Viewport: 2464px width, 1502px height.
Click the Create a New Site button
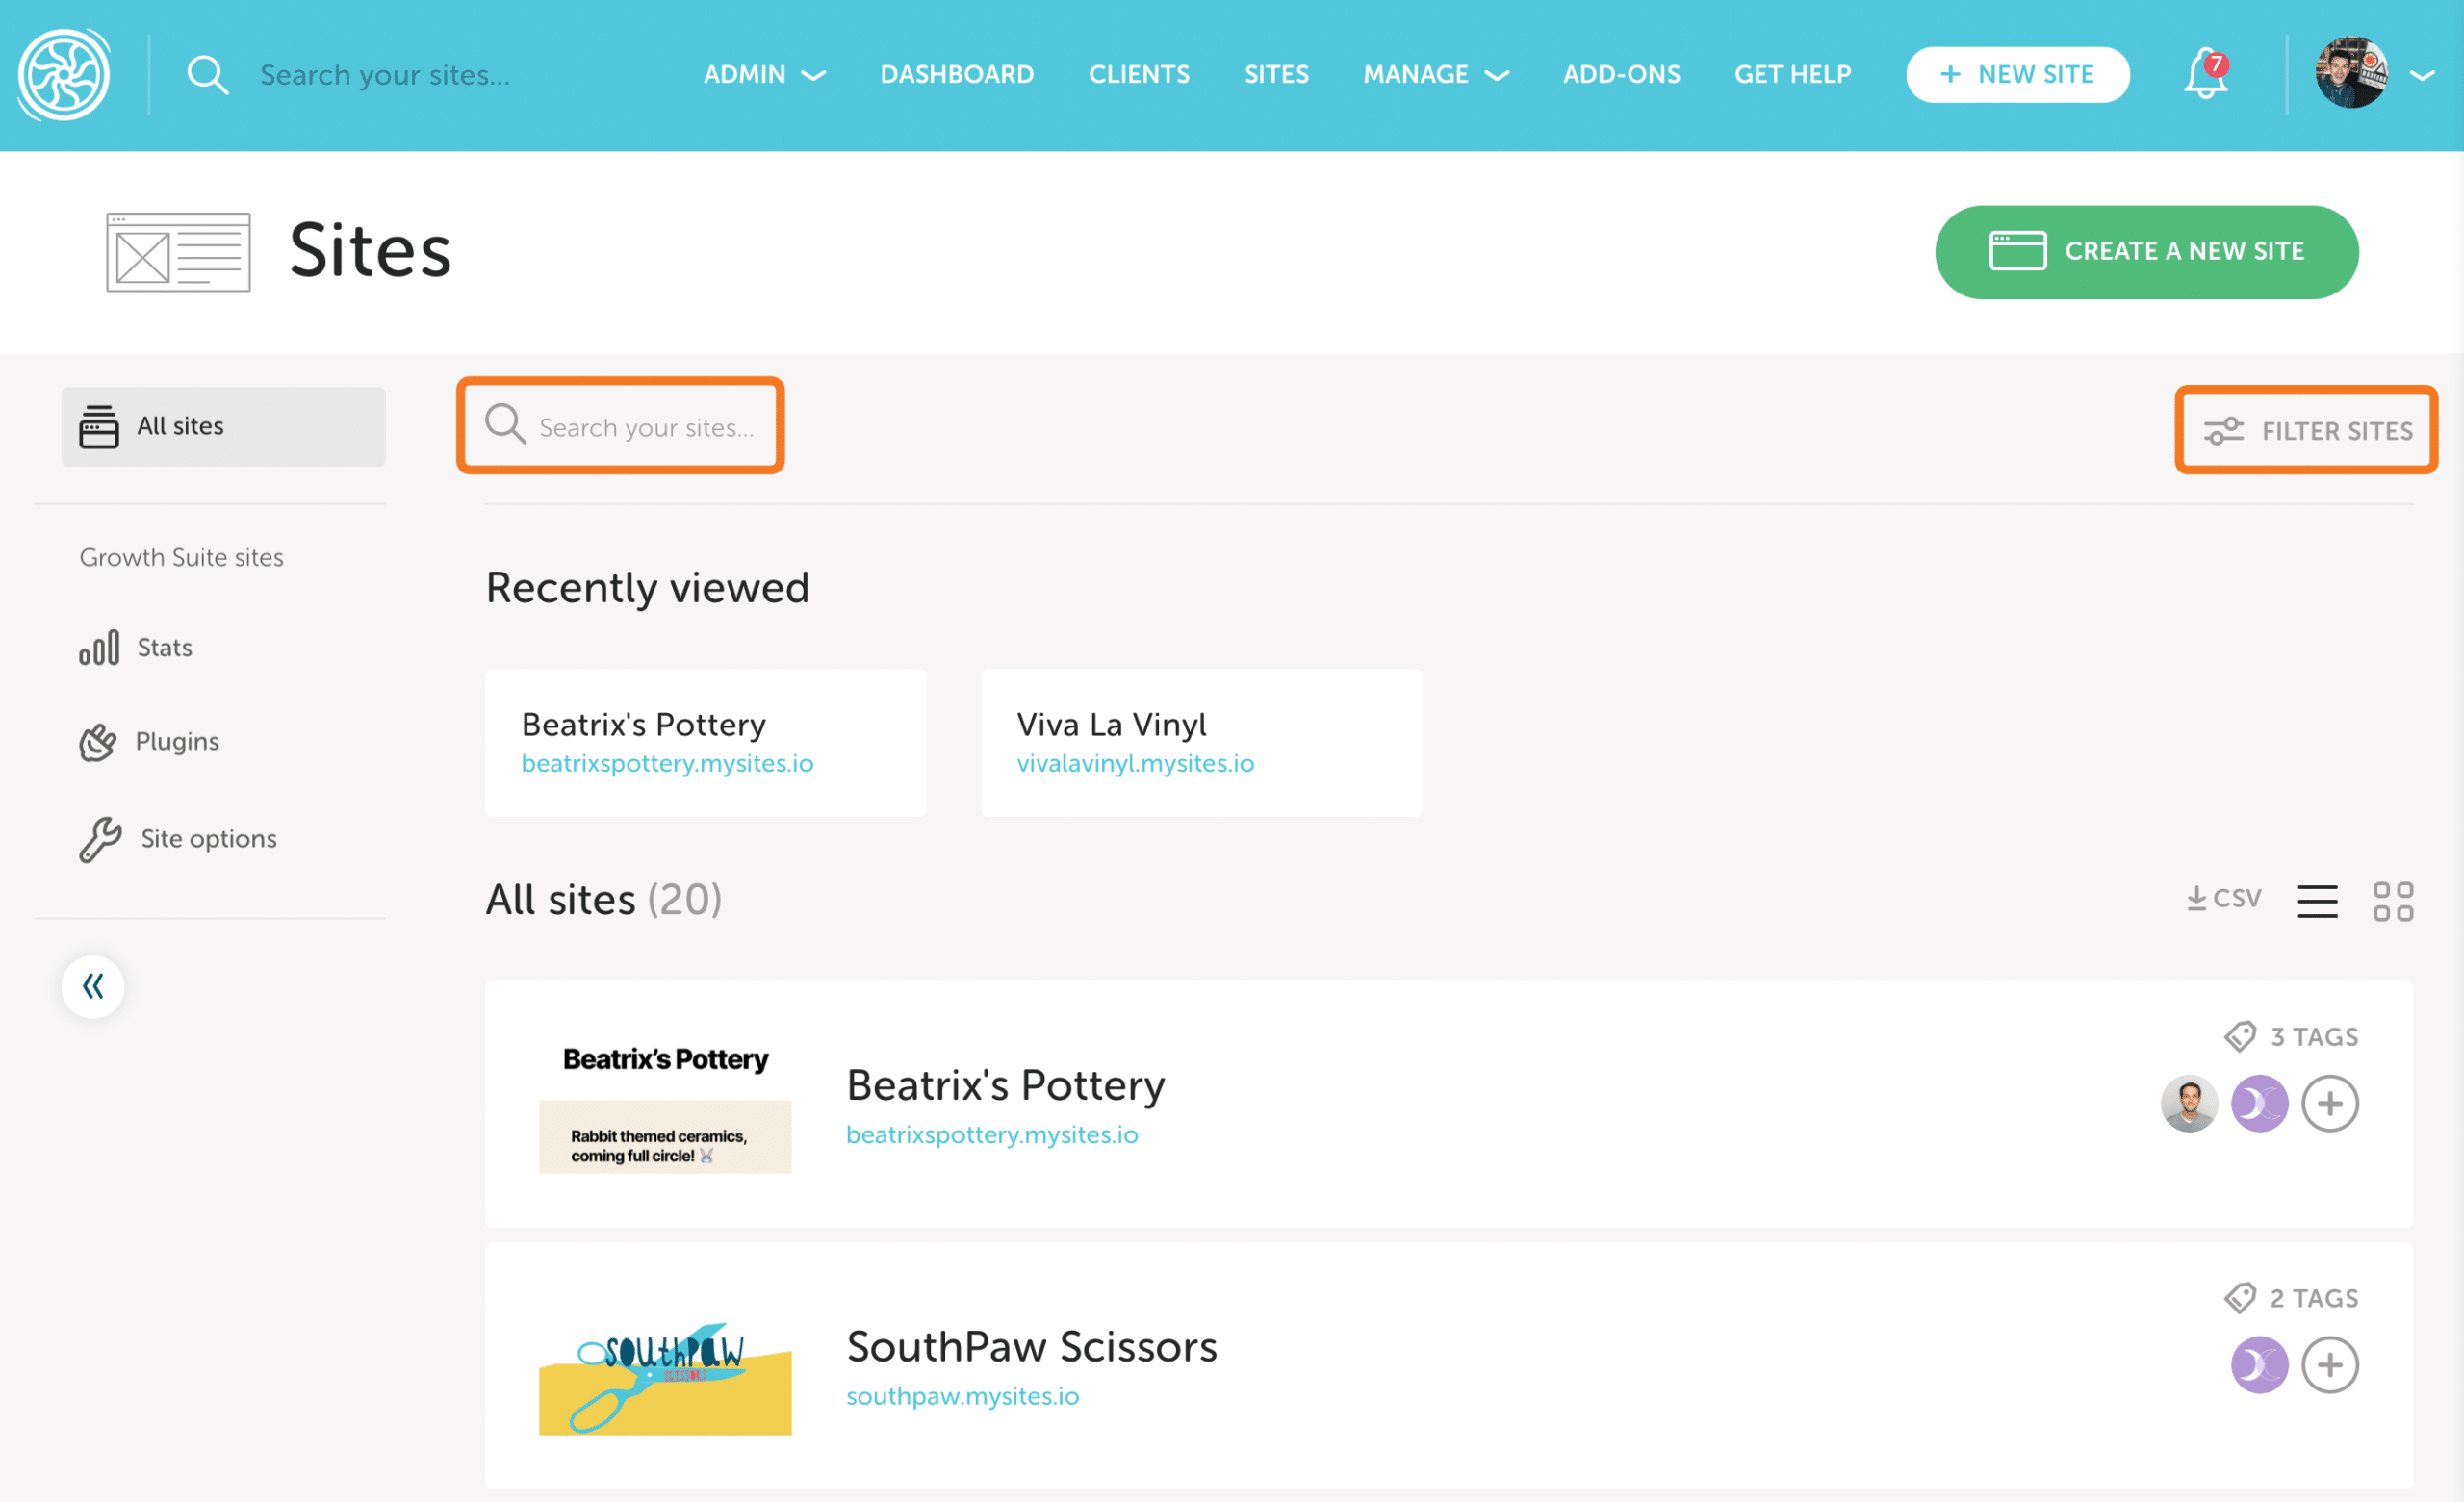(2146, 252)
